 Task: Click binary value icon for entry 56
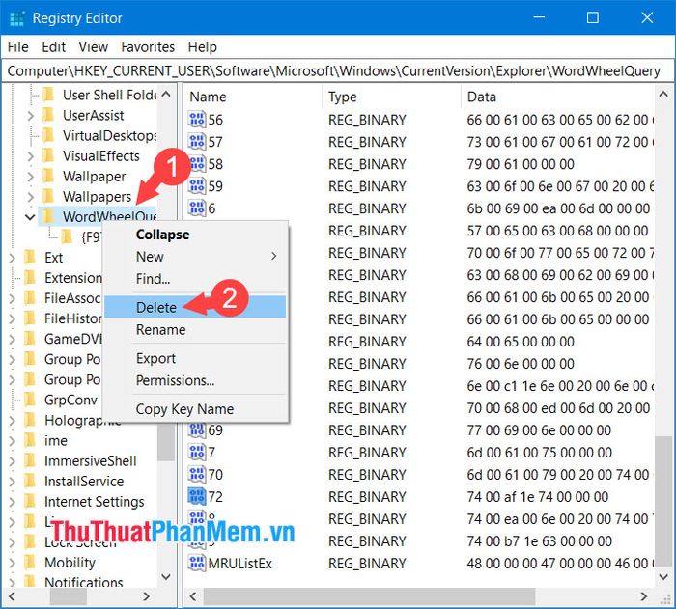coord(197,120)
